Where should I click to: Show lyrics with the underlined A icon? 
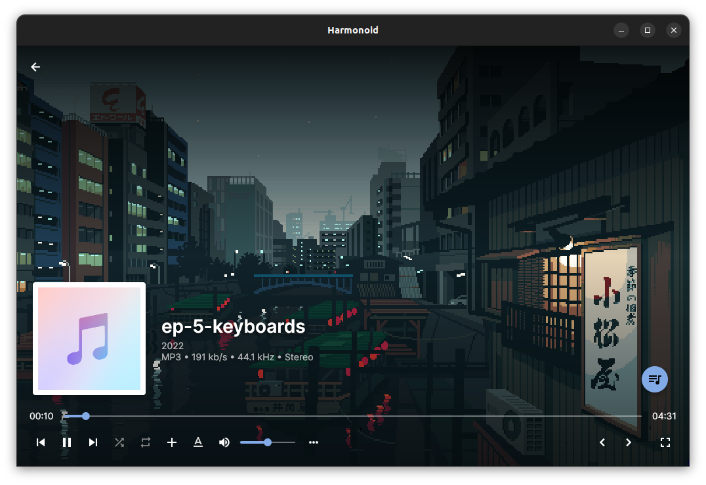pos(198,442)
